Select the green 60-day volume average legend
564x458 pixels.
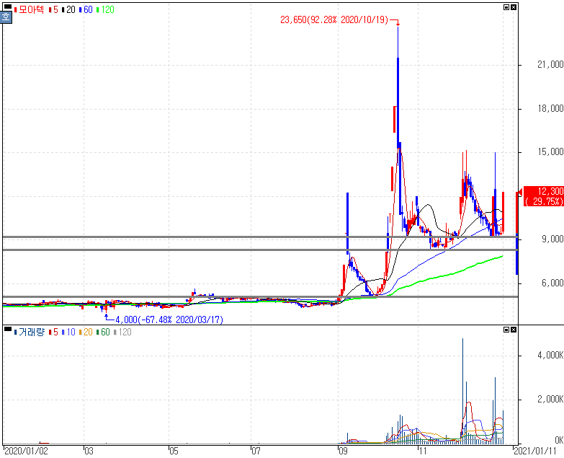(x=103, y=332)
